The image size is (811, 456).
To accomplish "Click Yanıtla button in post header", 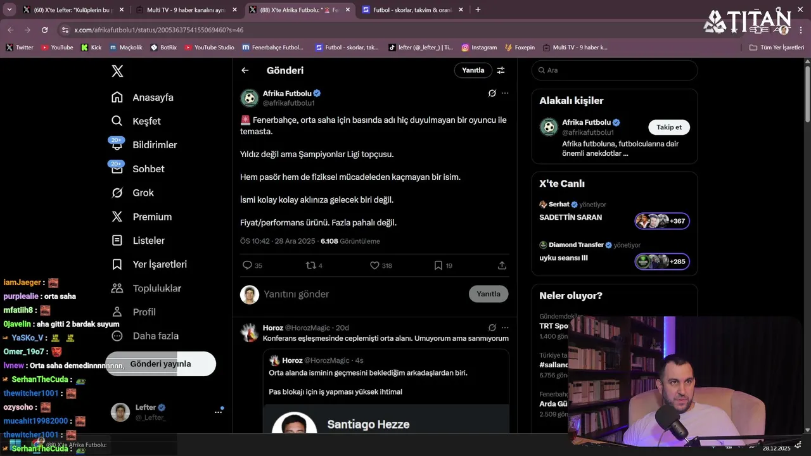I will (x=473, y=70).
